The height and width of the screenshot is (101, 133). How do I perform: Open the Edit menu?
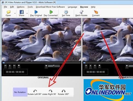(x=12, y=7)
